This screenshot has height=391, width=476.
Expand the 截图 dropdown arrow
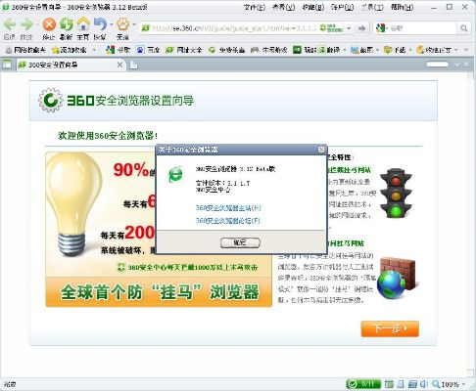(377, 50)
